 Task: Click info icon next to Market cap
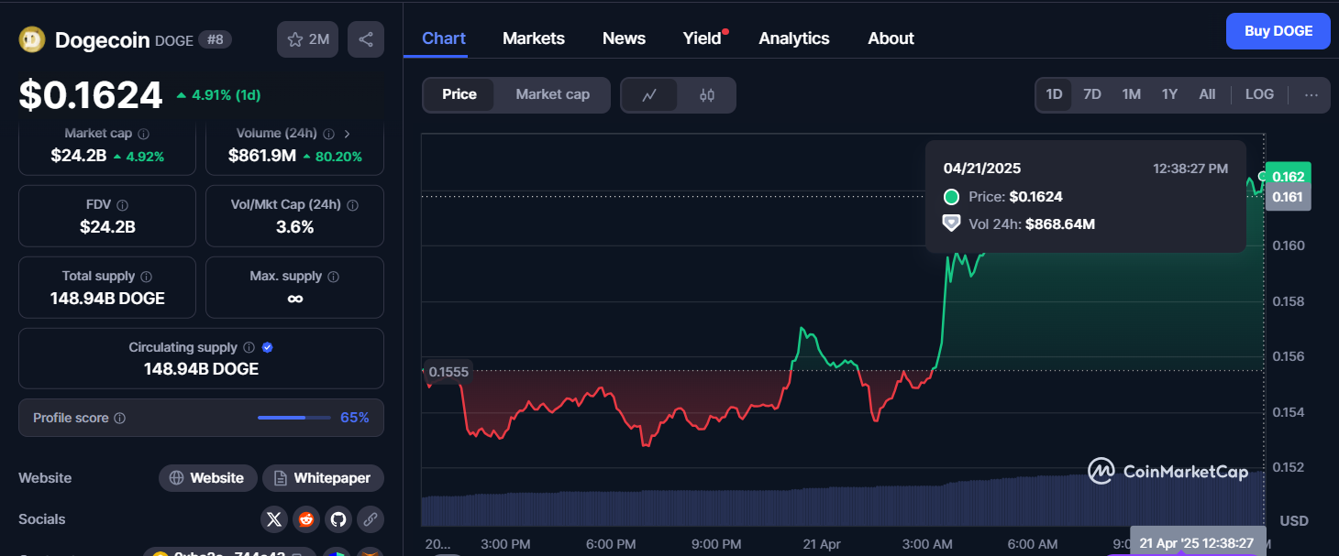[x=143, y=134]
